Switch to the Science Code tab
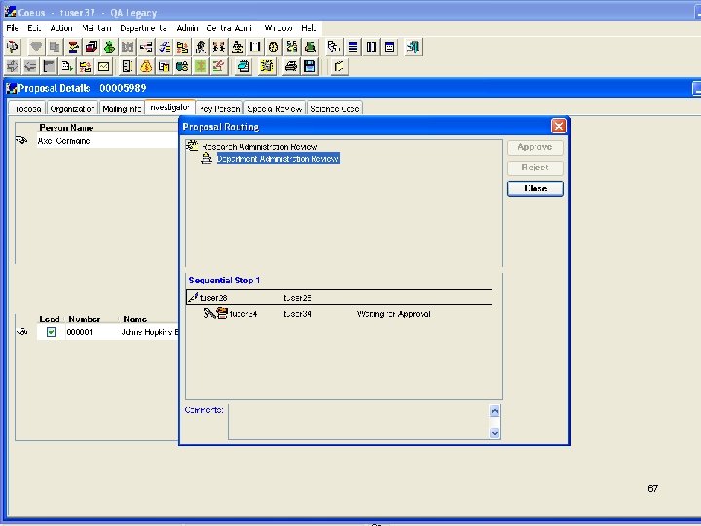 click(x=335, y=109)
